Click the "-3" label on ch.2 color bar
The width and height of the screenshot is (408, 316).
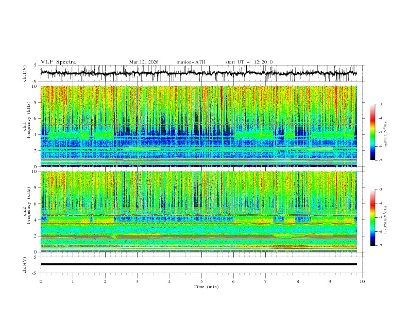click(380, 189)
